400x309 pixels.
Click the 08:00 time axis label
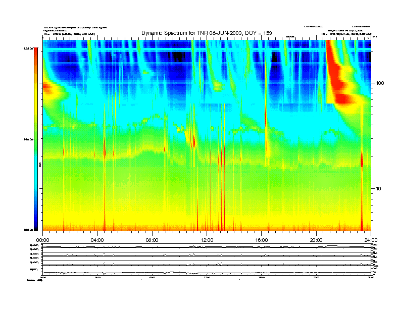(152, 240)
